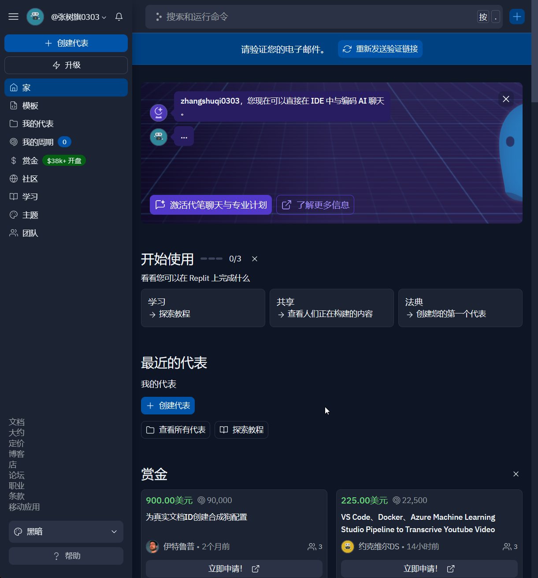The image size is (538, 578).
Task: Open the 了解更多信息 link
Action: click(315, 205)
